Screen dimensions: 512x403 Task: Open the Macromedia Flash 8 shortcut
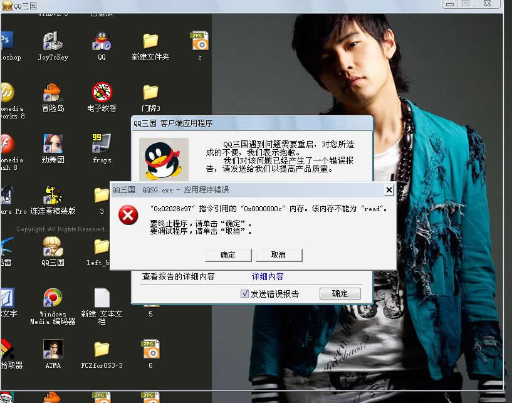coord(7,144)
